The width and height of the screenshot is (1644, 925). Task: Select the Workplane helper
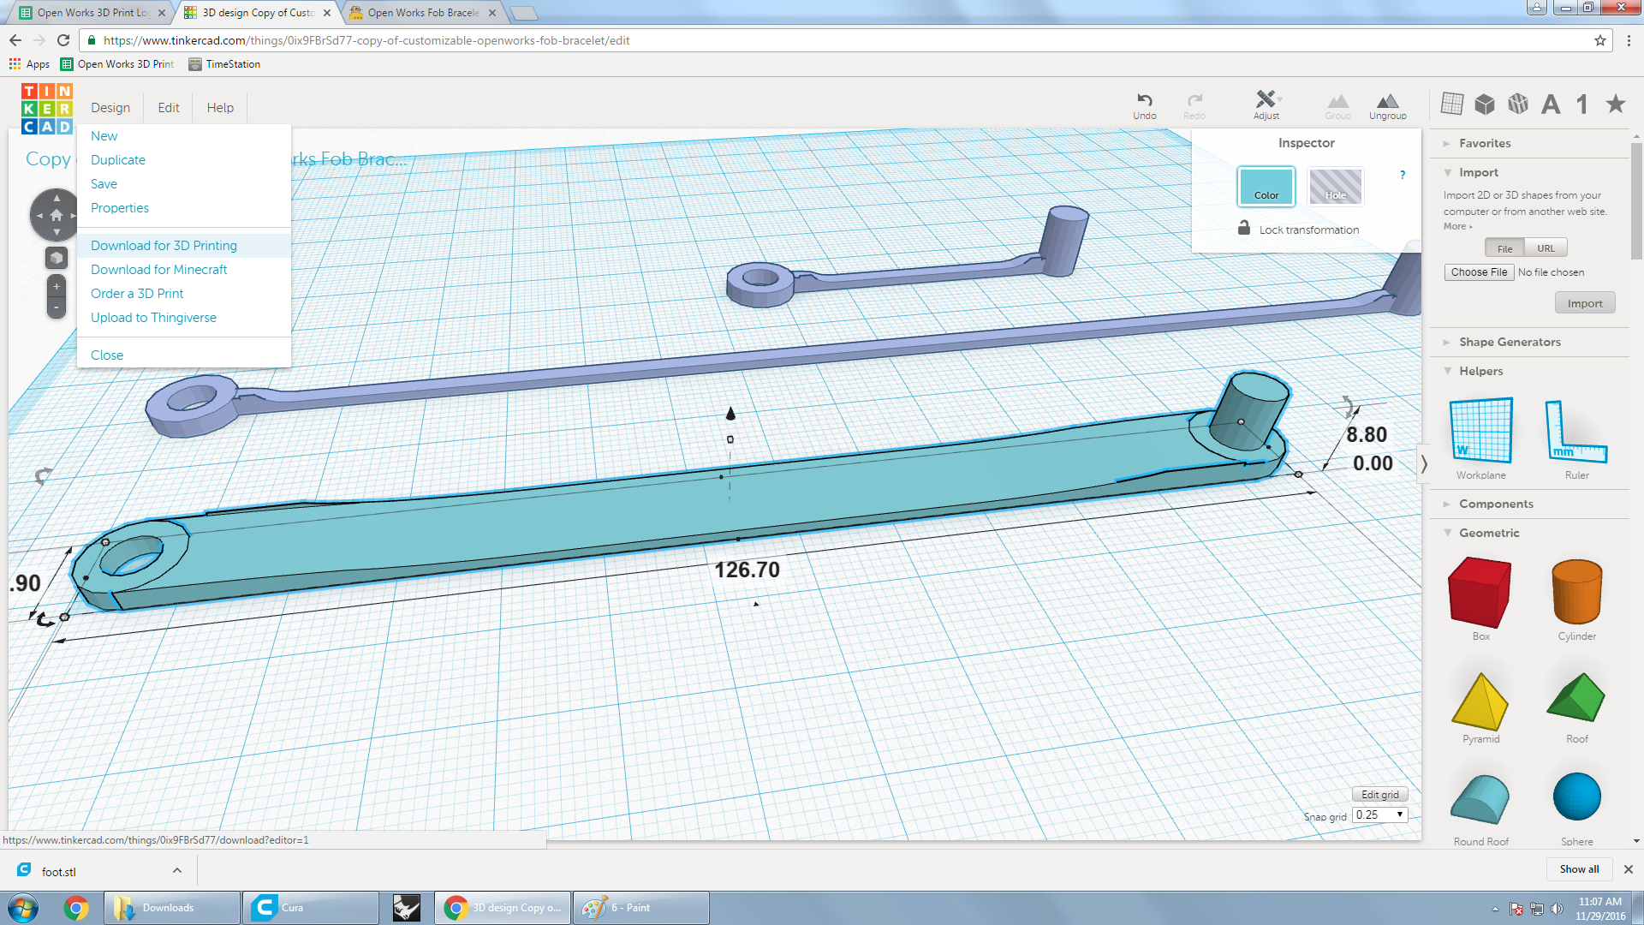click(1481, 439)
